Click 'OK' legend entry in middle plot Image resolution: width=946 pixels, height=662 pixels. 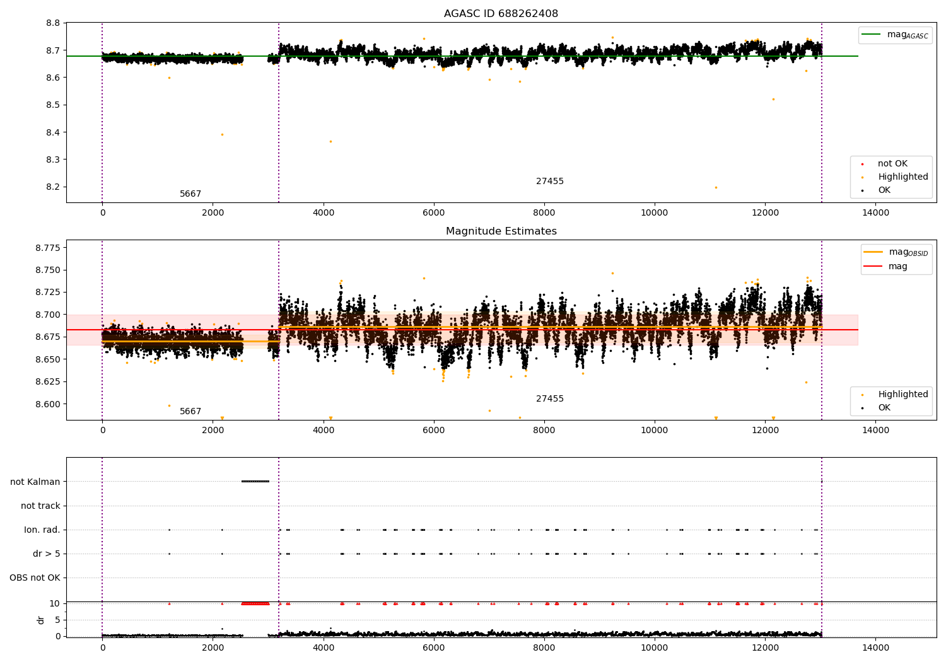(877, 408)
